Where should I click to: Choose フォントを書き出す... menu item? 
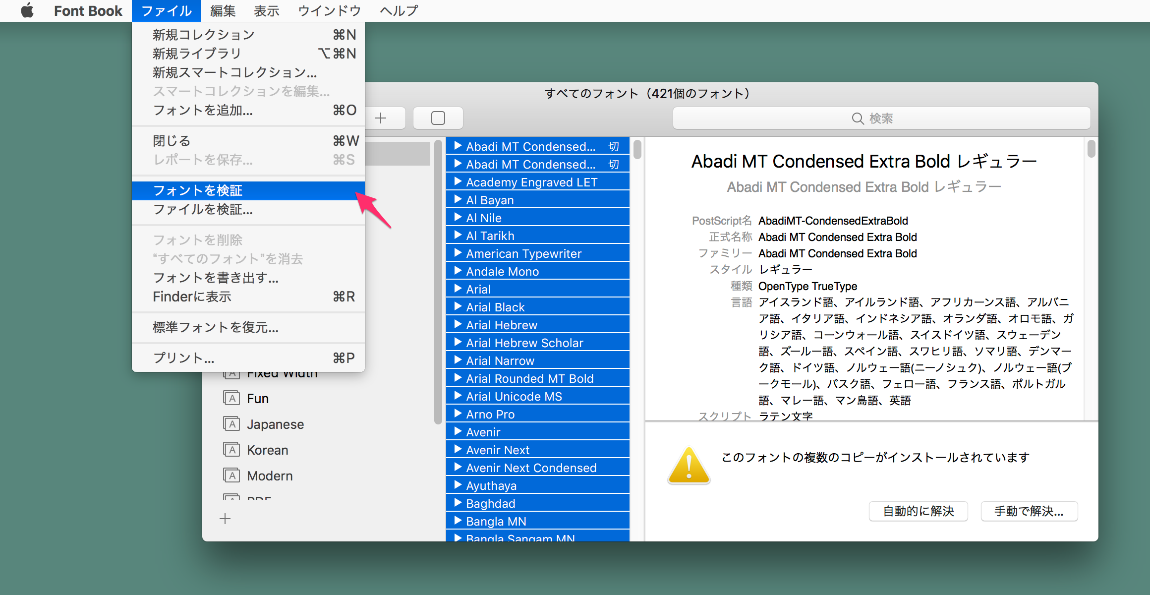(x=248, y=278)
